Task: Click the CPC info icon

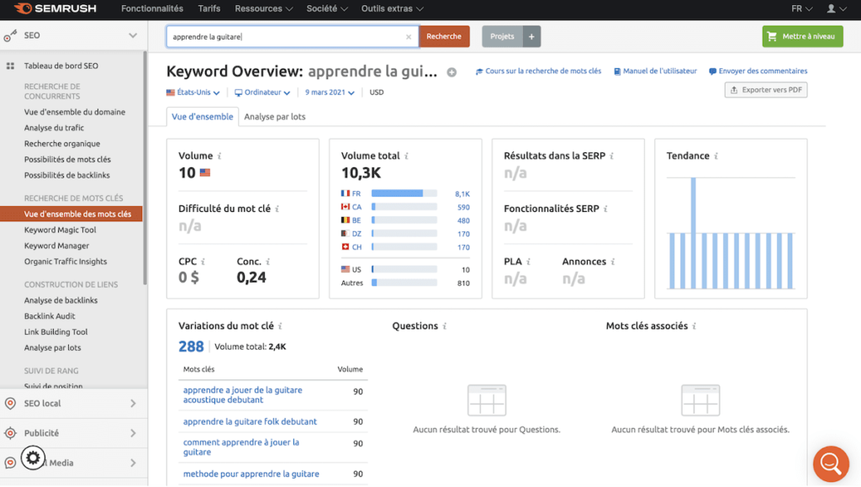Action: coord(203,262)
